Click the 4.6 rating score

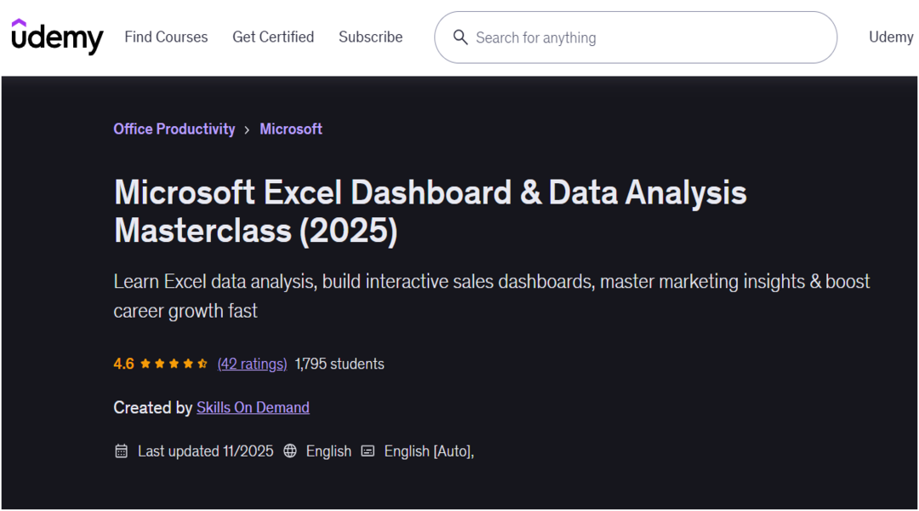123,364
